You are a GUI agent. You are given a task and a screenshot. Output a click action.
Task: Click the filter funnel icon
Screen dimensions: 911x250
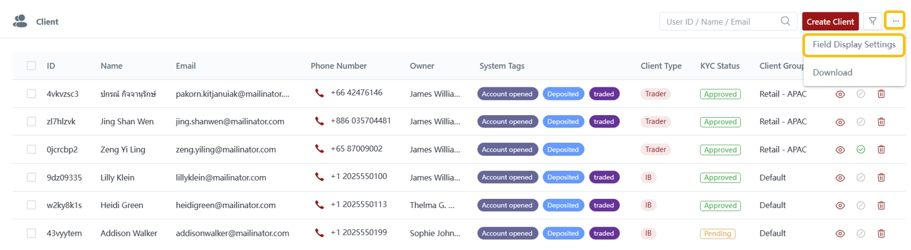click(872, 22)
